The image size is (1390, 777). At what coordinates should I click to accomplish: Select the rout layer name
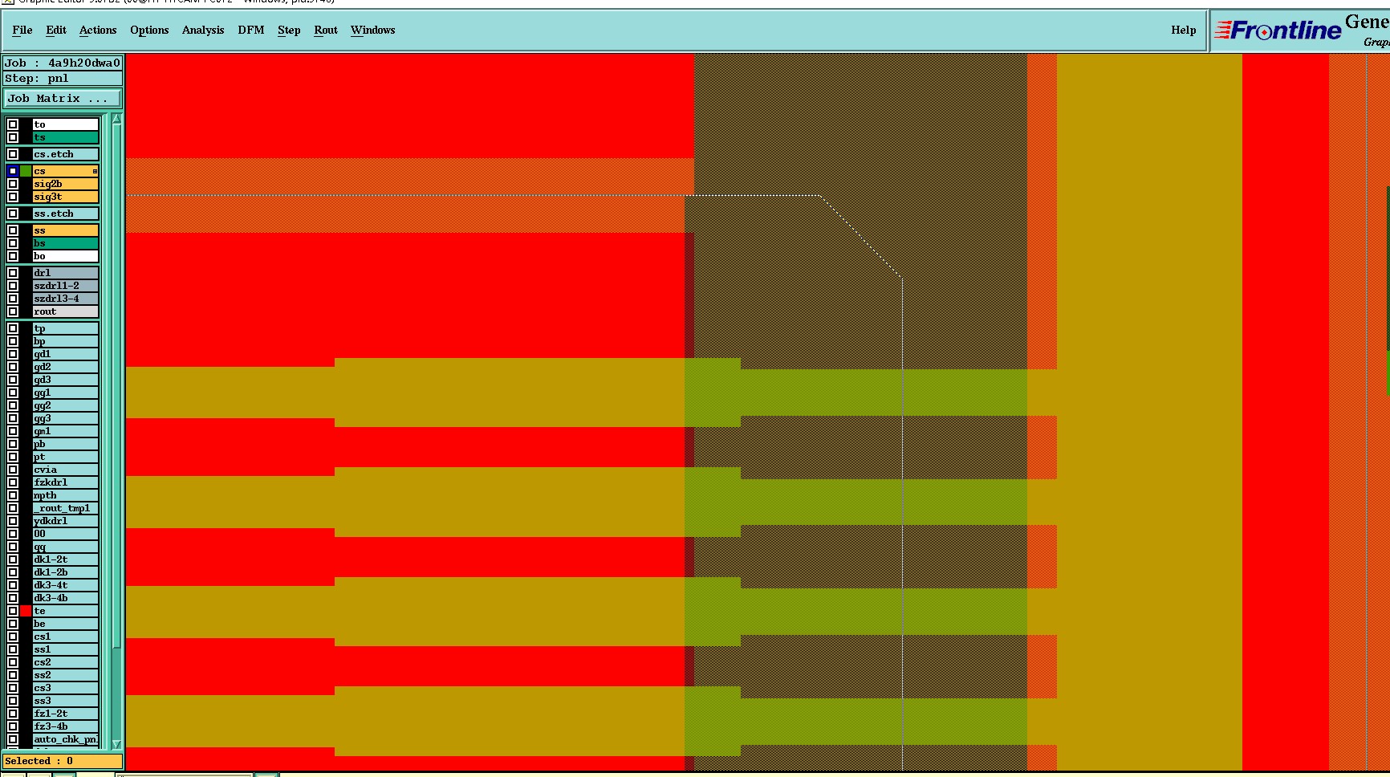(66, 311)
